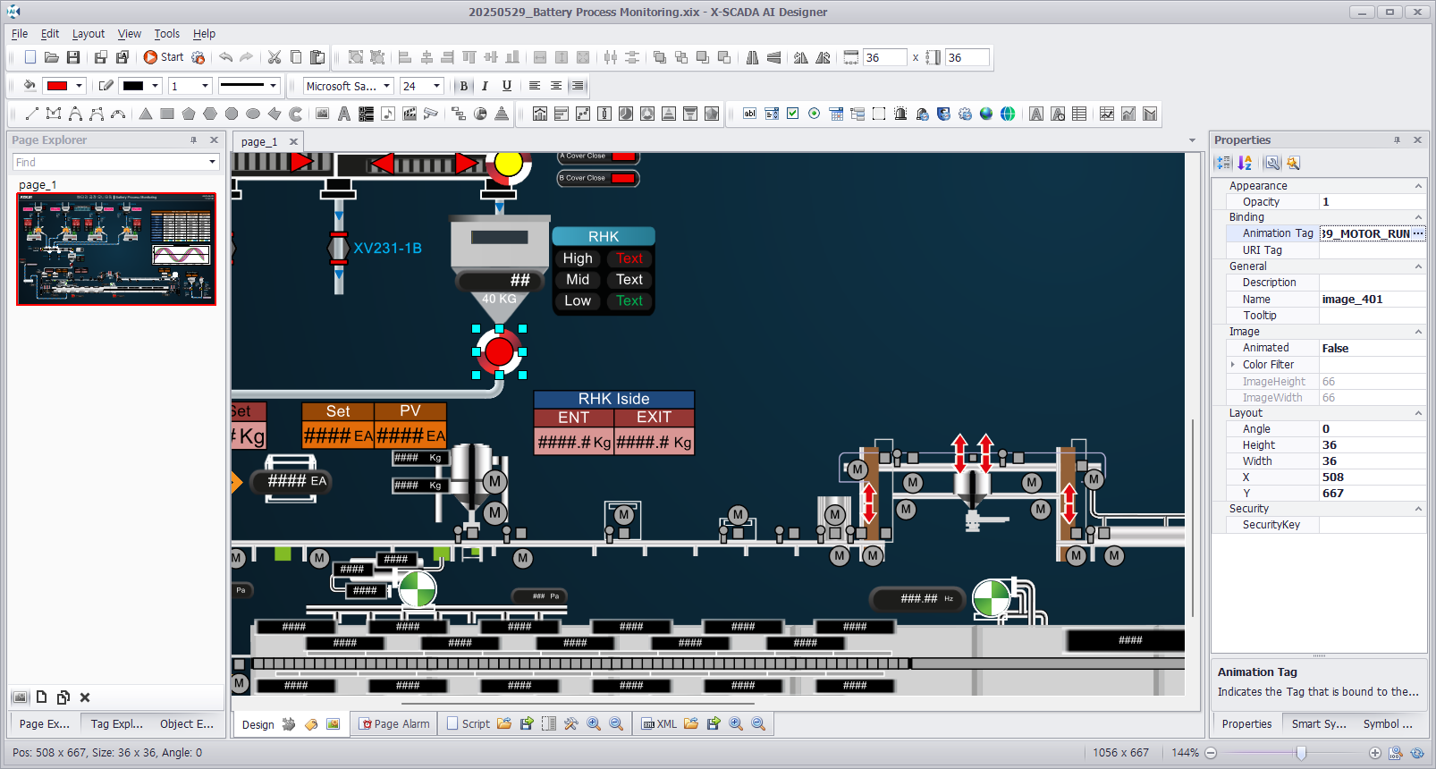The image size is (1436, 769).
Task: Select the page_1 thumbnail preview
Action: [x=116, y=249]
